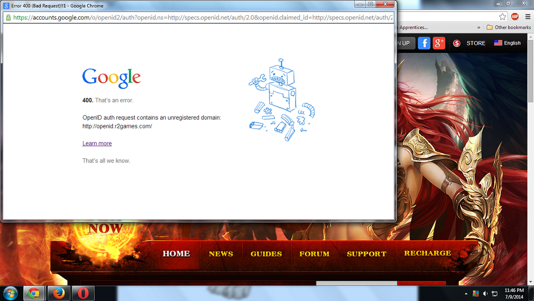Screen dimensions: 534x301
Task: Click the Learn more link
Action: (x=97, y=143)
